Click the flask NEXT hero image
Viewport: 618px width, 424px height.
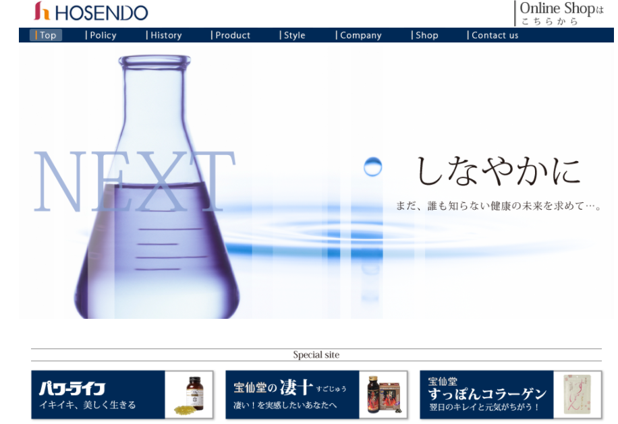pyautogui.click(x=316, y=181)
